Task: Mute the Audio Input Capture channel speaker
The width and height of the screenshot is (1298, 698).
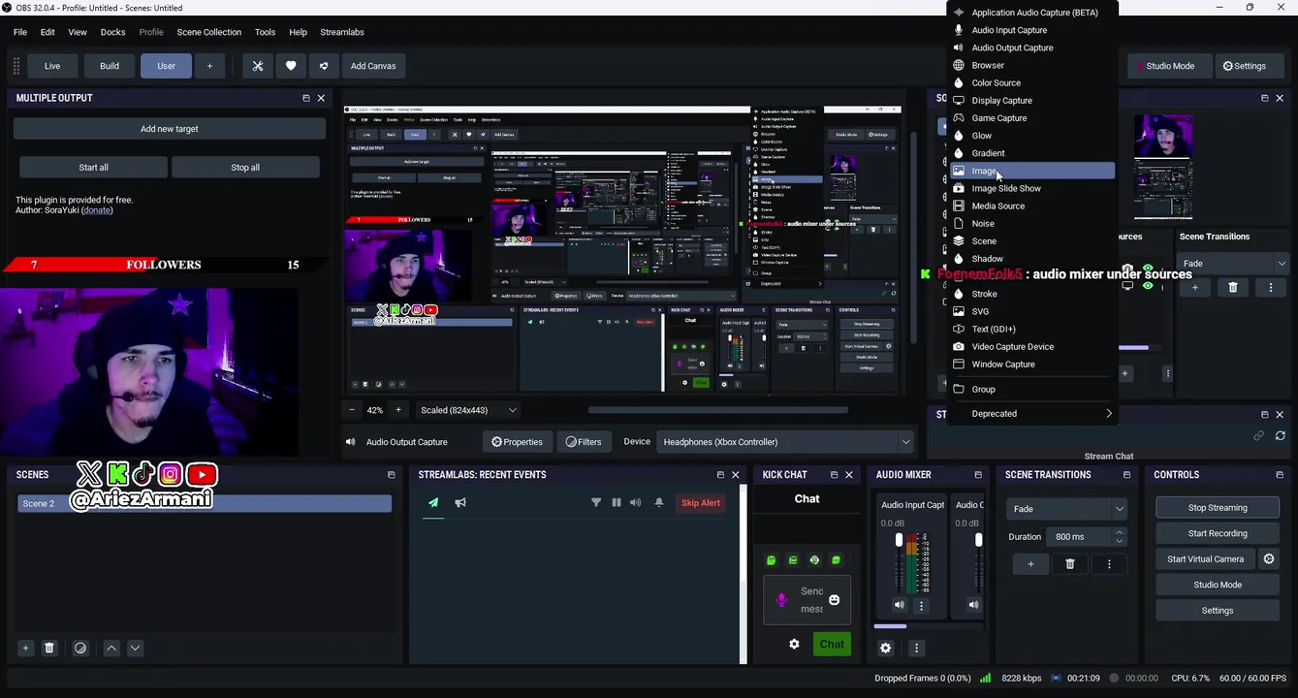Action: 900,605
